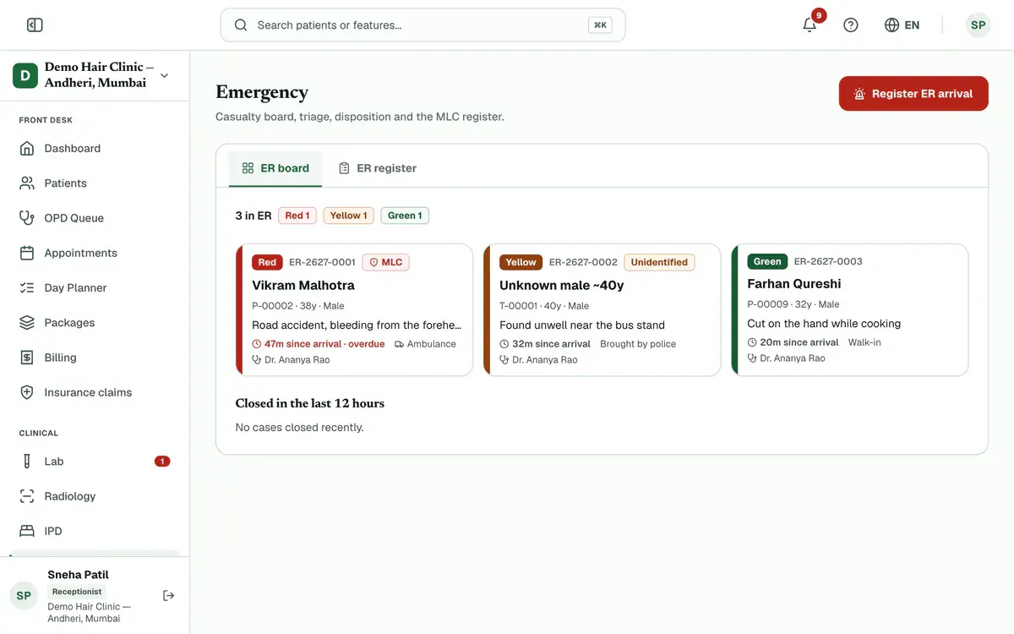Open Unknown male ~40y ER card

(602, 309)
